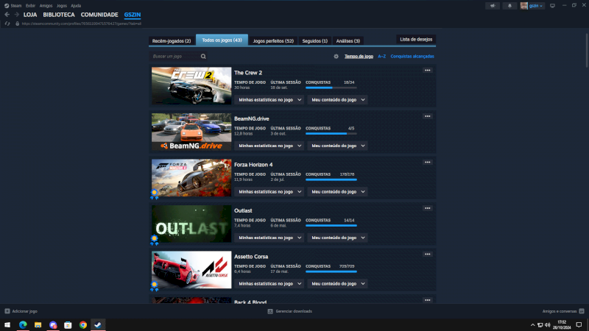Screen dimensions: 589x331
Task: Click the Adicionar jogo plus icon
Action: point(7,311)
